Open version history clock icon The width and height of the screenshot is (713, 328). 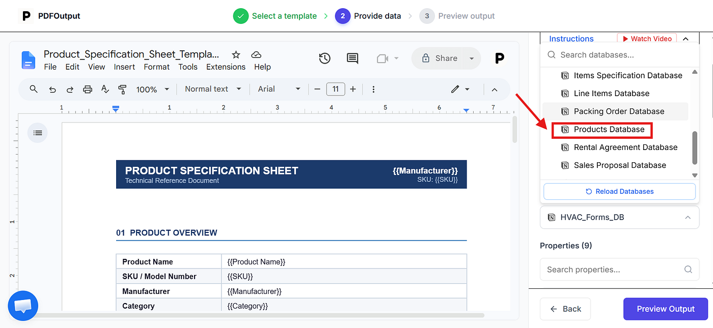(x=324, y=58)
